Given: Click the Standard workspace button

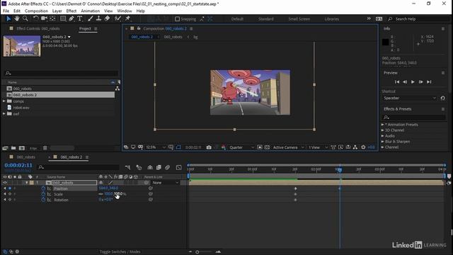Looking at the screenshot, I should tap(266, 19).
